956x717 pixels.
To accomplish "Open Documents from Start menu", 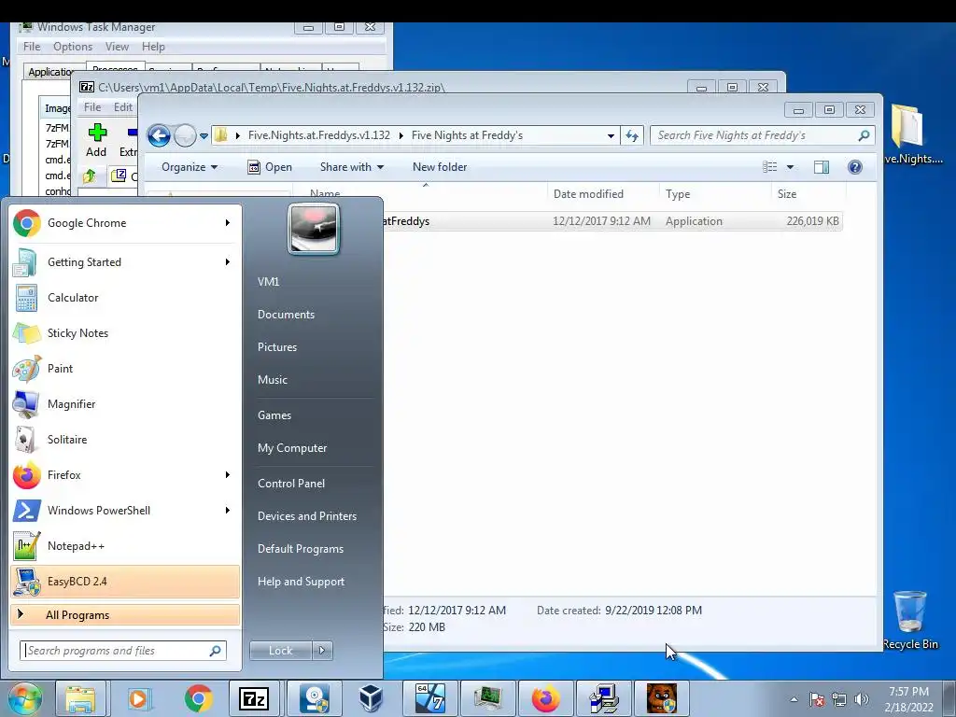I will [x=286, y=315].
